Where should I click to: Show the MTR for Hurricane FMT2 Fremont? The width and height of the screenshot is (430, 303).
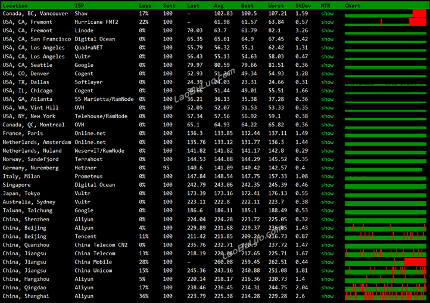pos(327,22)
